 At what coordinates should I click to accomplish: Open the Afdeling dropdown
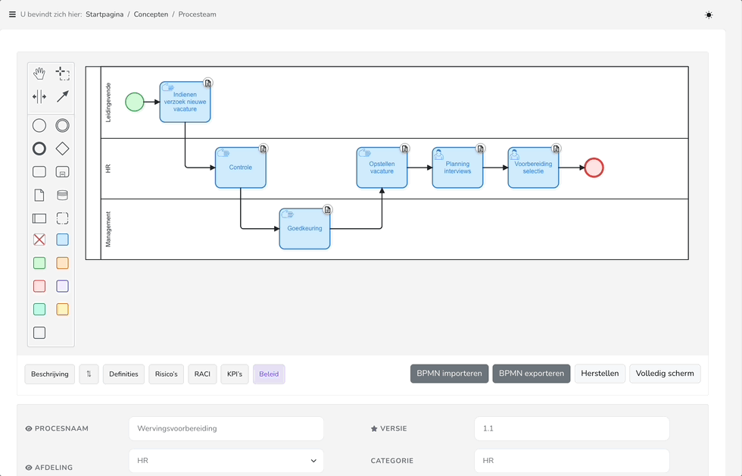(226, 461)
